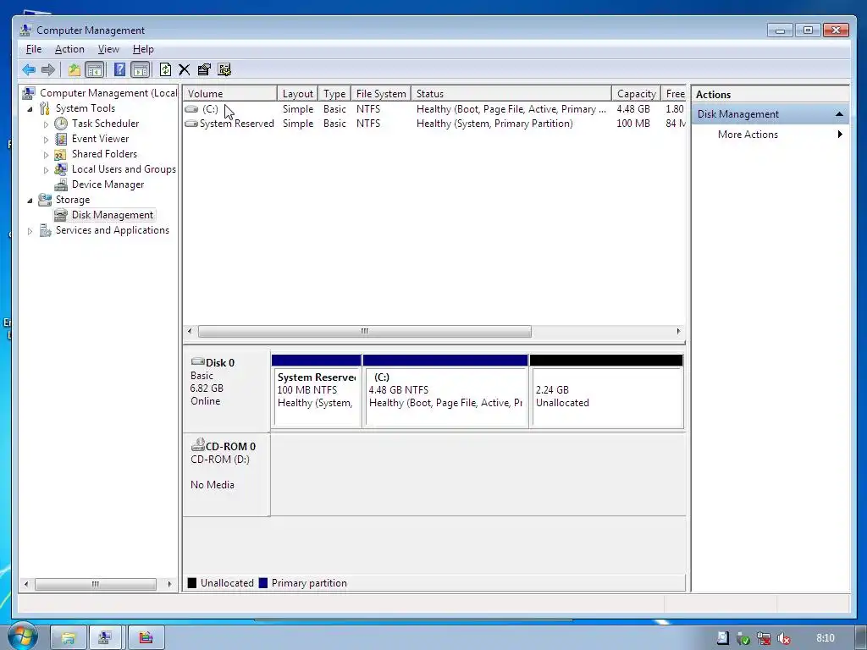Click the Storage tree icon
Viewport: 867px width, 650px height.
tap(45, 200)
